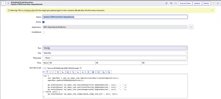Go to next record with down arrow

click(x=218, y=3)
